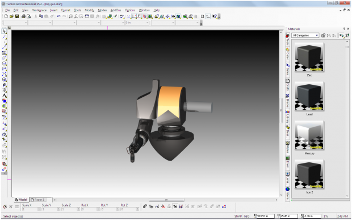Select the Circle tool in left toolbar
The image size is (352, 220).
point(4,63)
